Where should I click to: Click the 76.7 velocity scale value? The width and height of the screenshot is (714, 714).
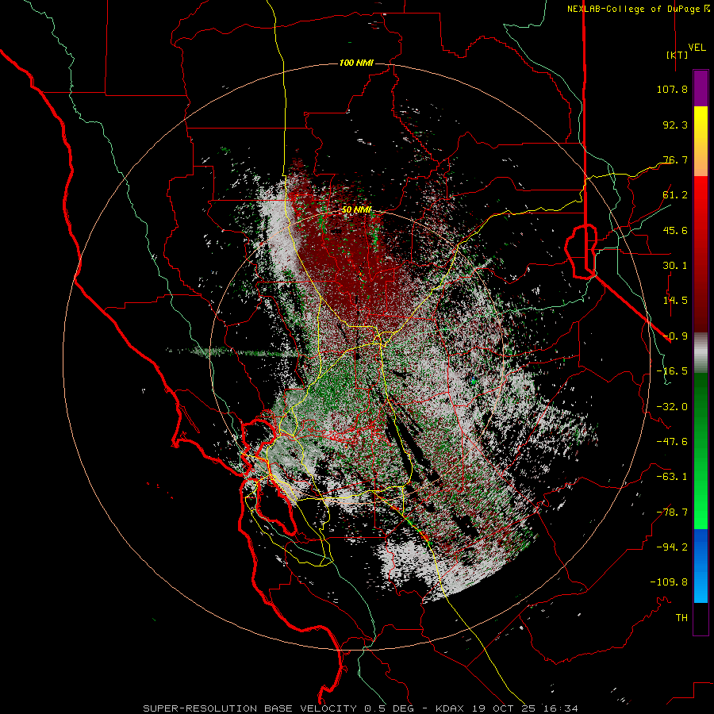pos(675,159)
